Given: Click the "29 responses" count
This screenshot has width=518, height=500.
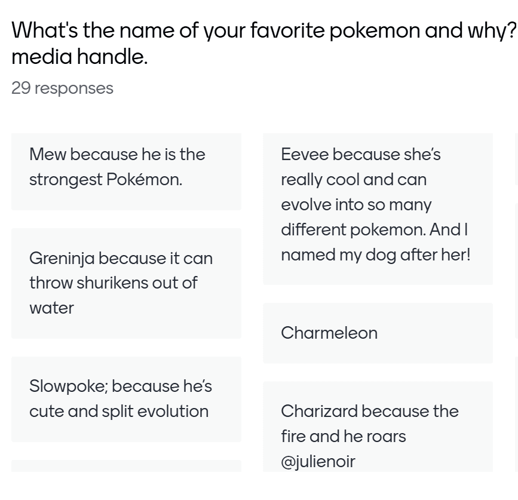Looking at the screenshot, I should (x=62, y=88).
